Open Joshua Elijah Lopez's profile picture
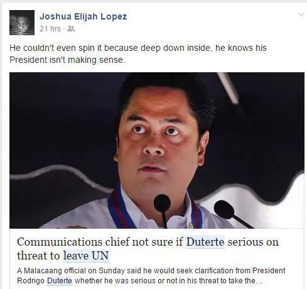 [22, 23]
